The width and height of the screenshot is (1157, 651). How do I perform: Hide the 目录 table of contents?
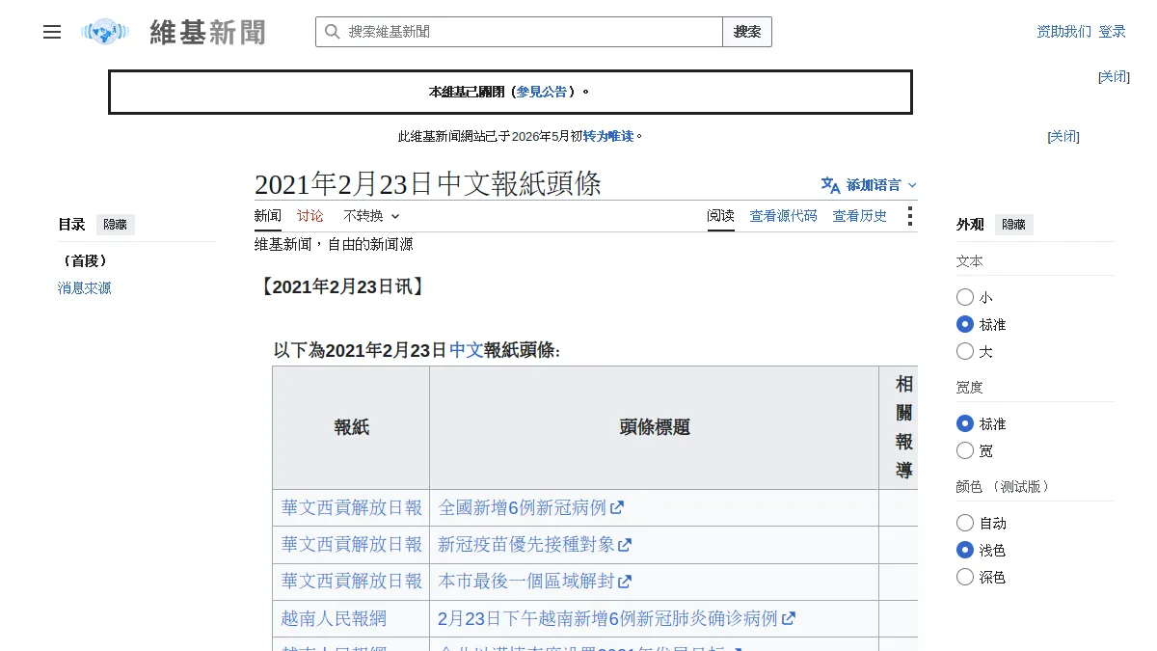click(116, 225)
